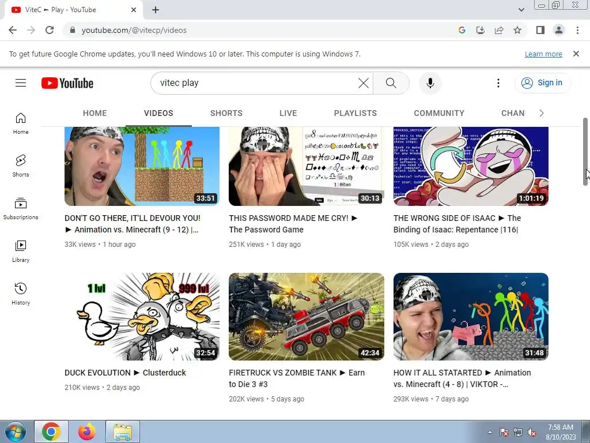Open THE WRONG SIDE OF ISAAC video title
The image size is (590, 443).
click(457, 224)
